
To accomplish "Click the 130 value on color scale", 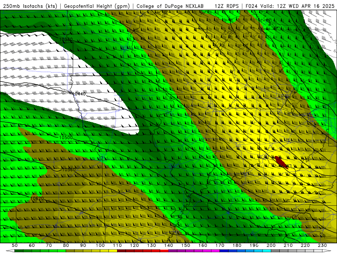I will point(152,245).
